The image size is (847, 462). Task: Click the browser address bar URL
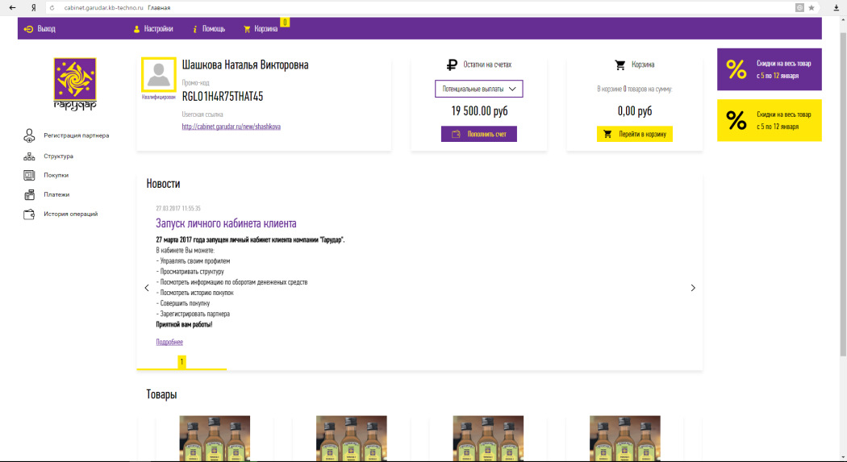click(104, 7)
